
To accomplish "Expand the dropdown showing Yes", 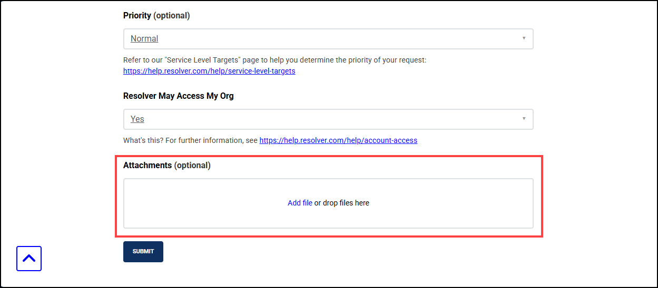I will point(316,119).
